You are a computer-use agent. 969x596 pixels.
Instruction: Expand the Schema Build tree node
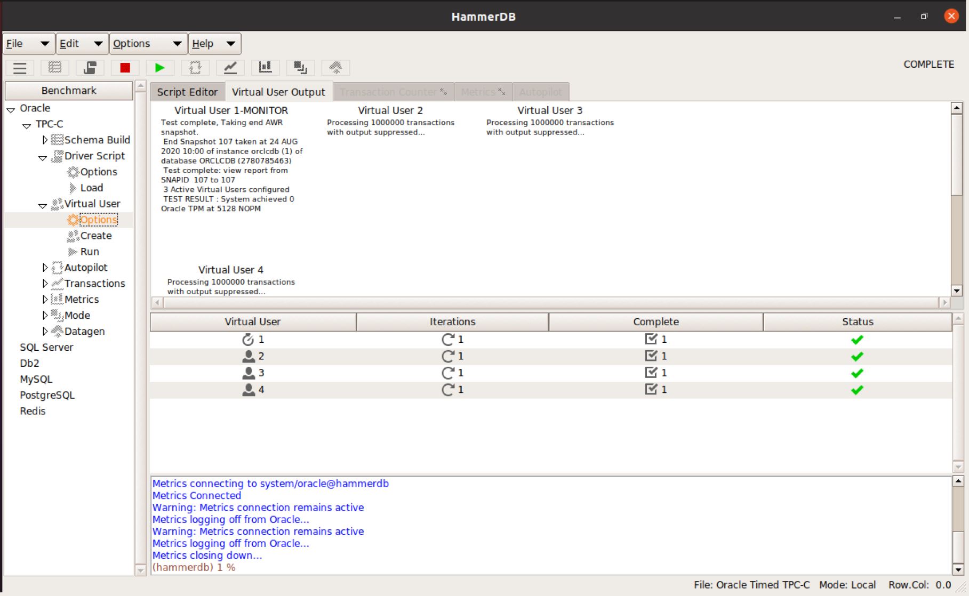[x=45, y=140]
